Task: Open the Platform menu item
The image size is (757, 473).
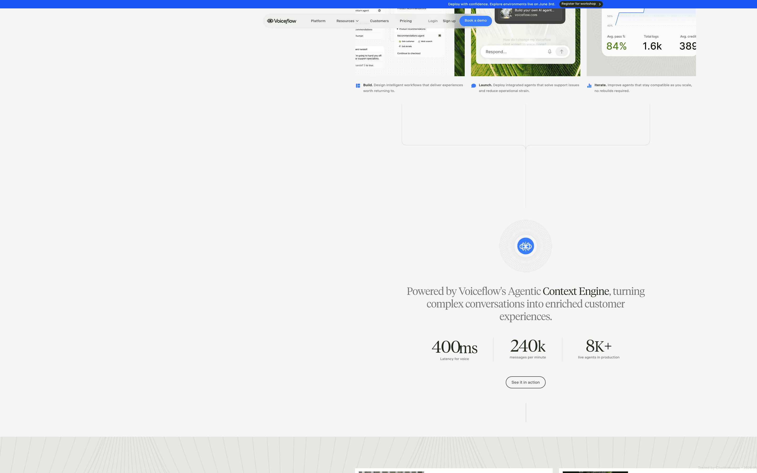Action: 318,21
